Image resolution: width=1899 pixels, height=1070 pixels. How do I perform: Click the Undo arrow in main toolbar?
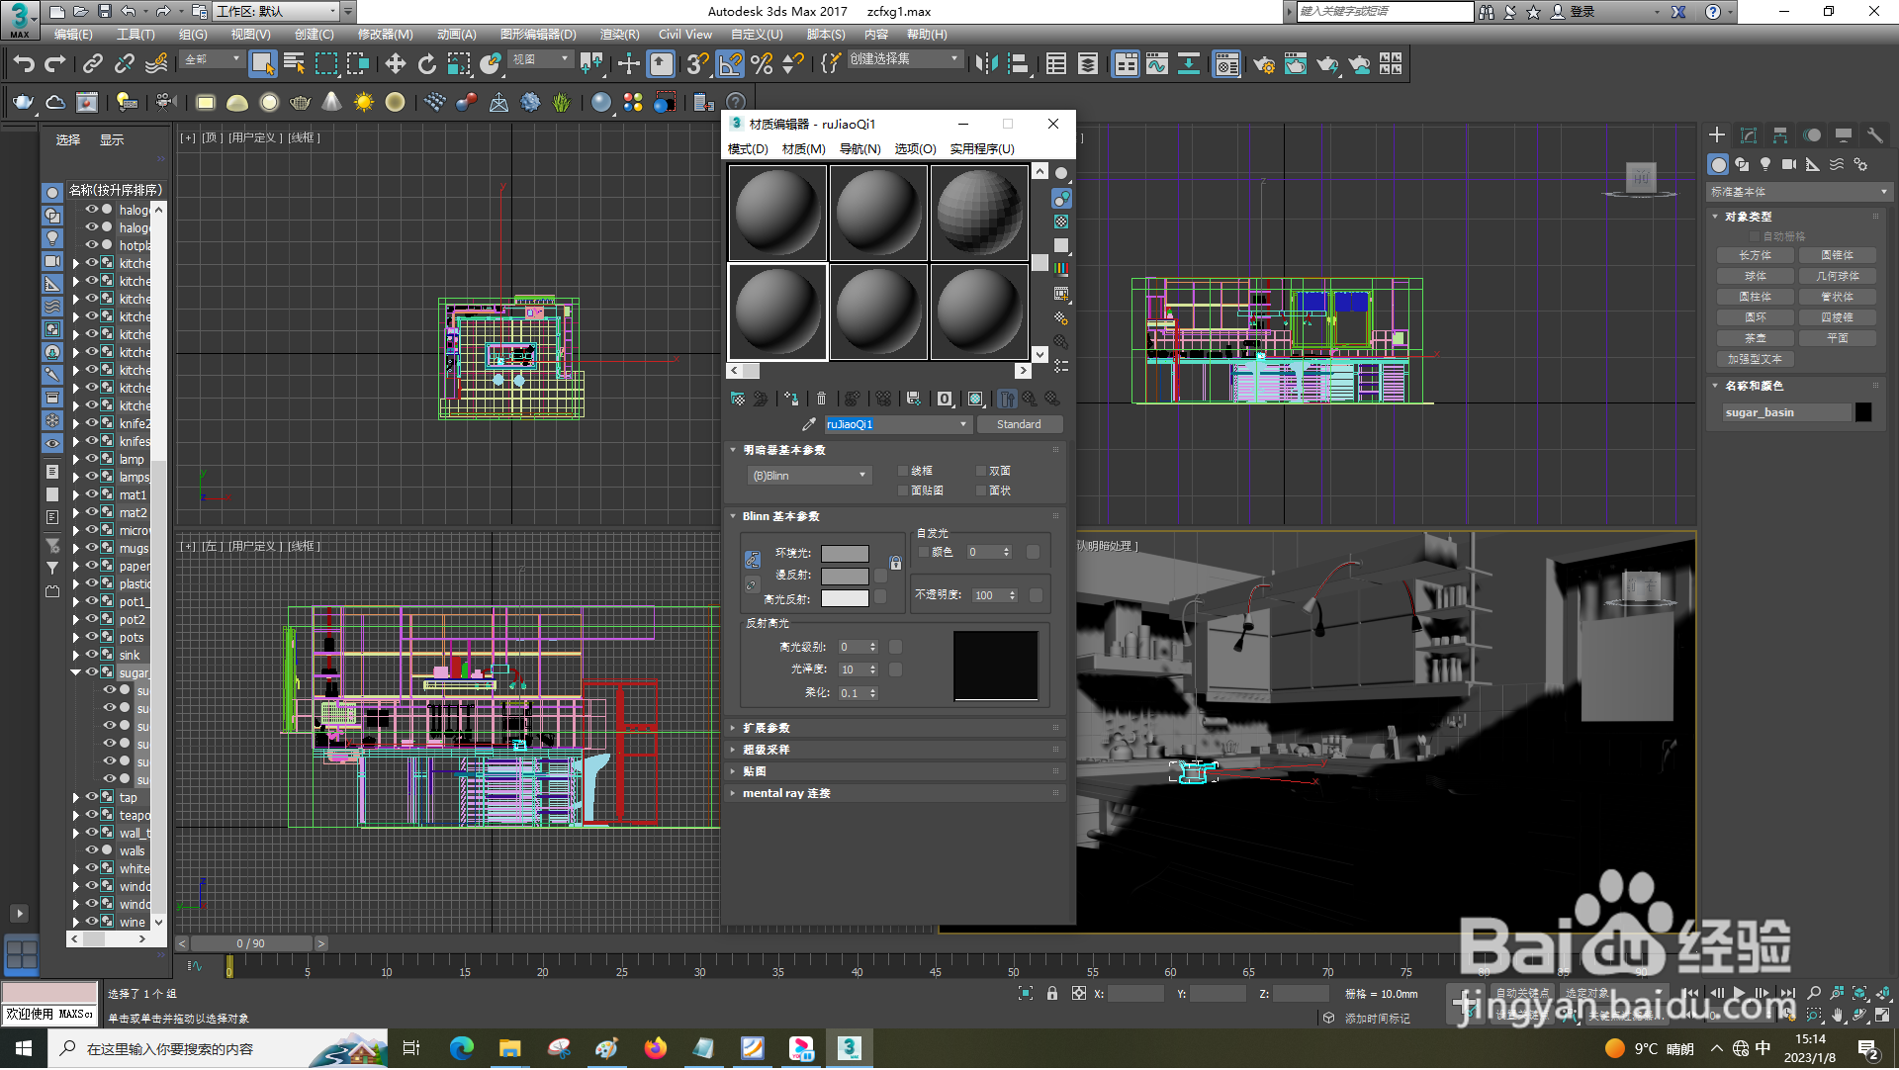tap(24, 64)
